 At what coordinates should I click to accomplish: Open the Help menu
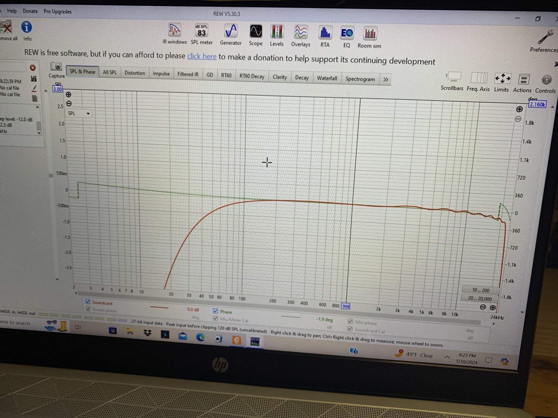[12, 11]
